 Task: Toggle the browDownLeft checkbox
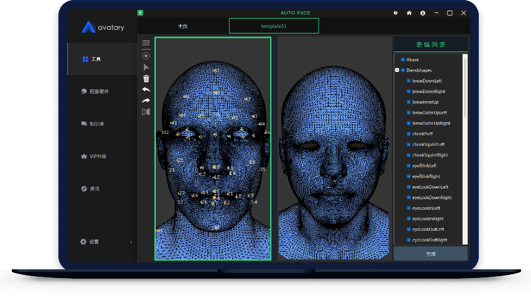pos(409,81)
